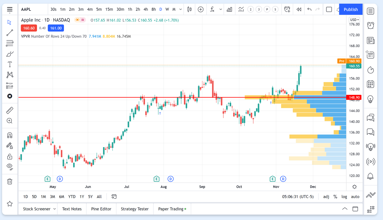Open the hamburger main menu
Viewport: 383px width, 220px height.
10,10
